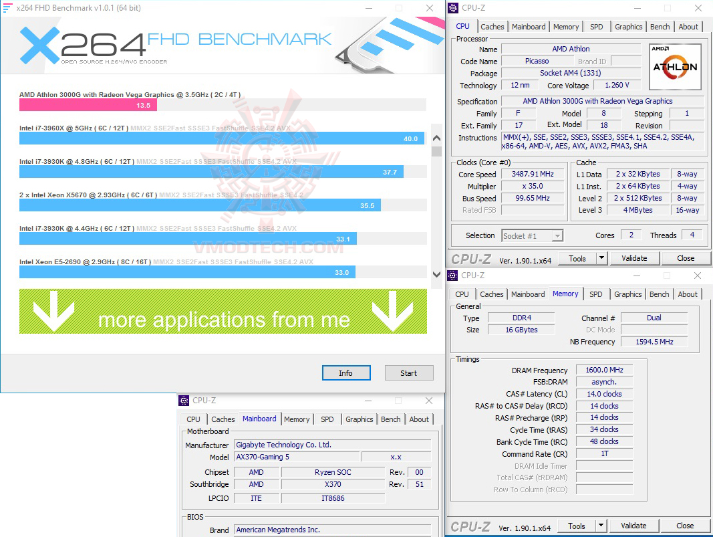The image size is (713, 537).
Task: Open Mainboard tab in top CPU-Z window
Action: tap(529, 27)
